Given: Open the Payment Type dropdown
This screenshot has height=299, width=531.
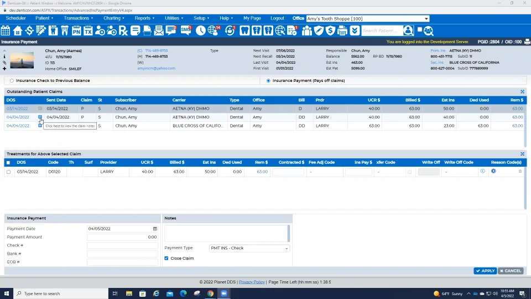Looking at the screenshot, I should point(249,248).
